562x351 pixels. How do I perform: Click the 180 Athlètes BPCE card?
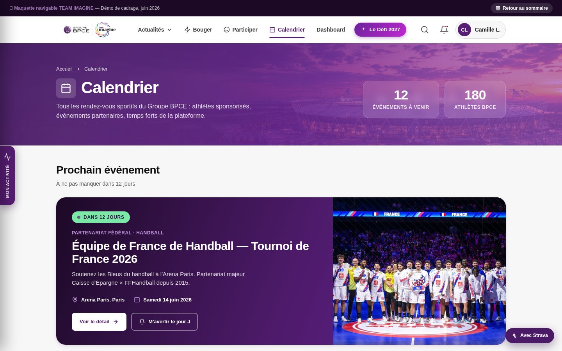pyautogui.click(x=475, y=99)
